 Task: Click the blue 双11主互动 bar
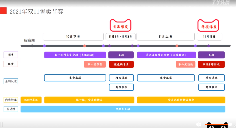(x=123, y=109)
